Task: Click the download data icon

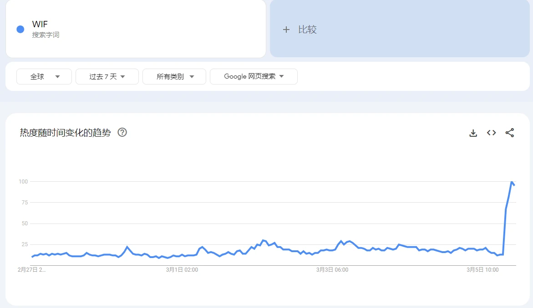Action: (473, 133)
